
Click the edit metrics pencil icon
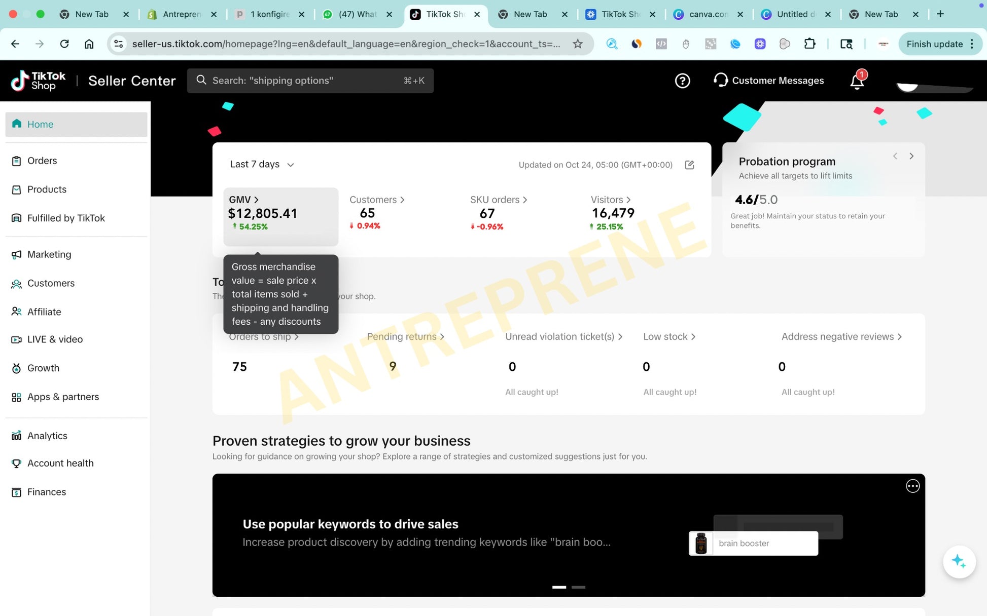point(689,165)
